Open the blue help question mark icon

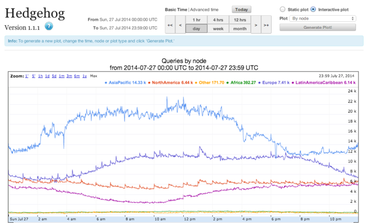[x=49, y=26]
